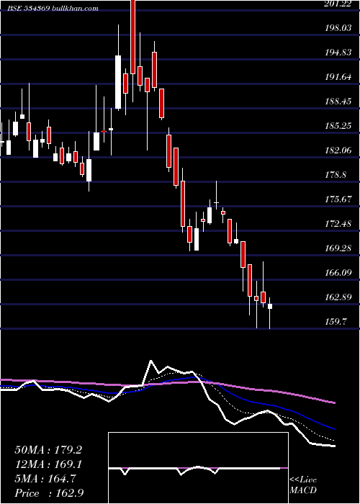Click the '50MA : 179.2' readout

coord(48,450)
